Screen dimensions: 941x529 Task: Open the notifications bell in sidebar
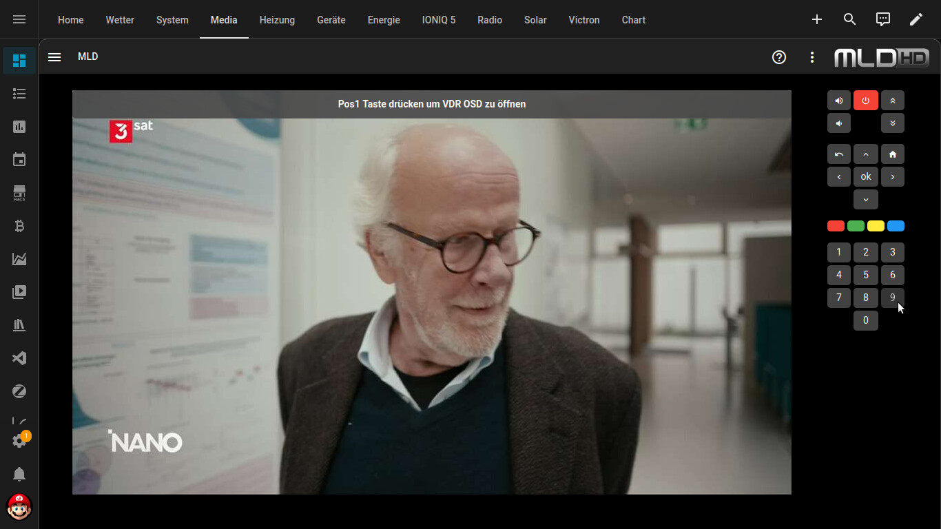tap(19, 474)
